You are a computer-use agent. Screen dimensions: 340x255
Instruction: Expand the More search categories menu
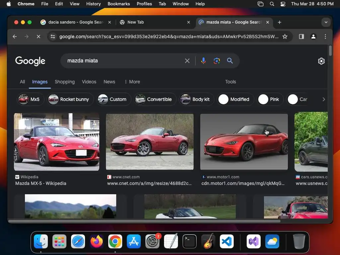132,82
